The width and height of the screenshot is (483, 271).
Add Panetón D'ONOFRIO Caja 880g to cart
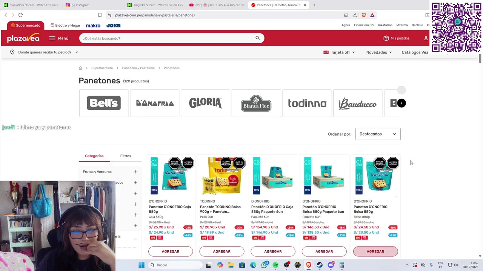pyautogui.click(x=171, y=251)
